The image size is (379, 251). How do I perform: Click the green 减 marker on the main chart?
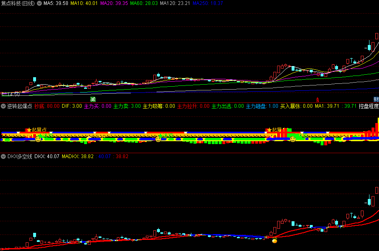pyautogui.click(x=93, y=99)
